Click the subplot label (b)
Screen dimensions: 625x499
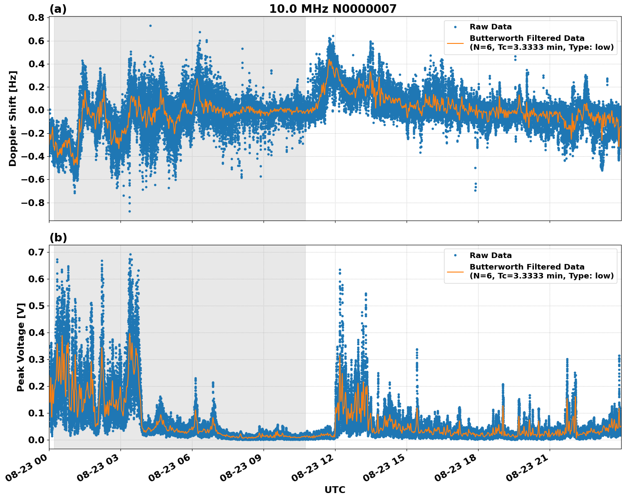click(59, 237)
